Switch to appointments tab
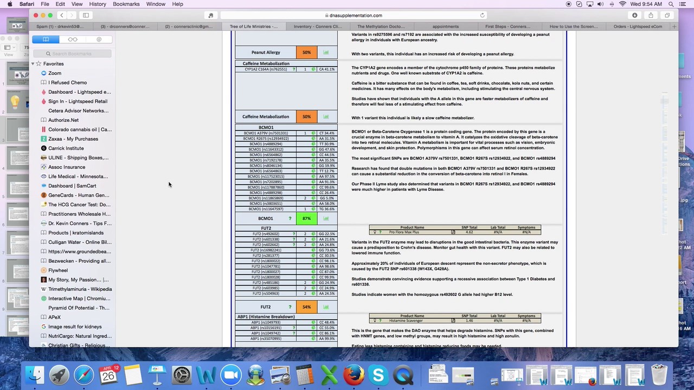 (x=446, y=27)
